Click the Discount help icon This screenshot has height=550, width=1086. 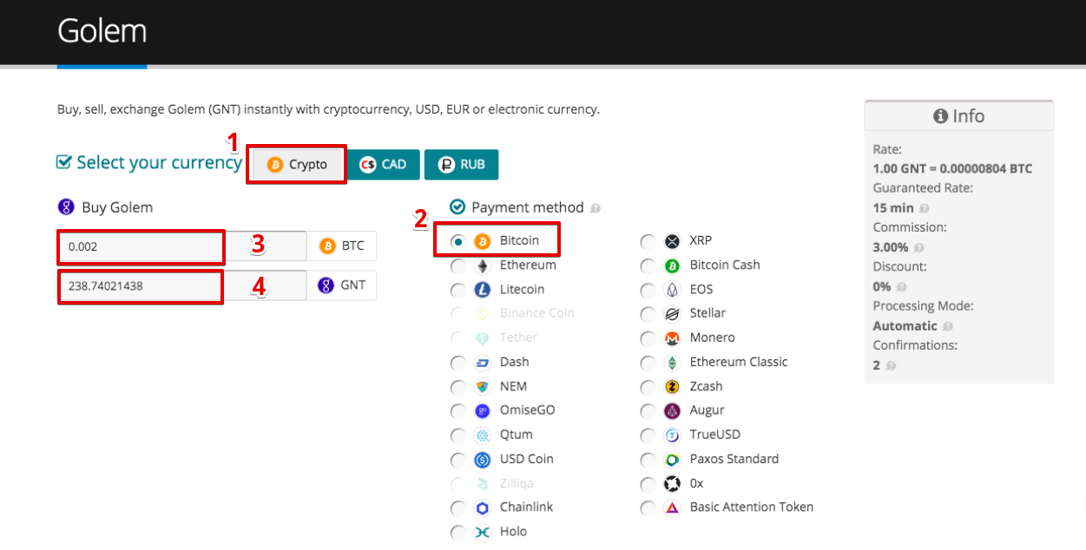[902, 287]
